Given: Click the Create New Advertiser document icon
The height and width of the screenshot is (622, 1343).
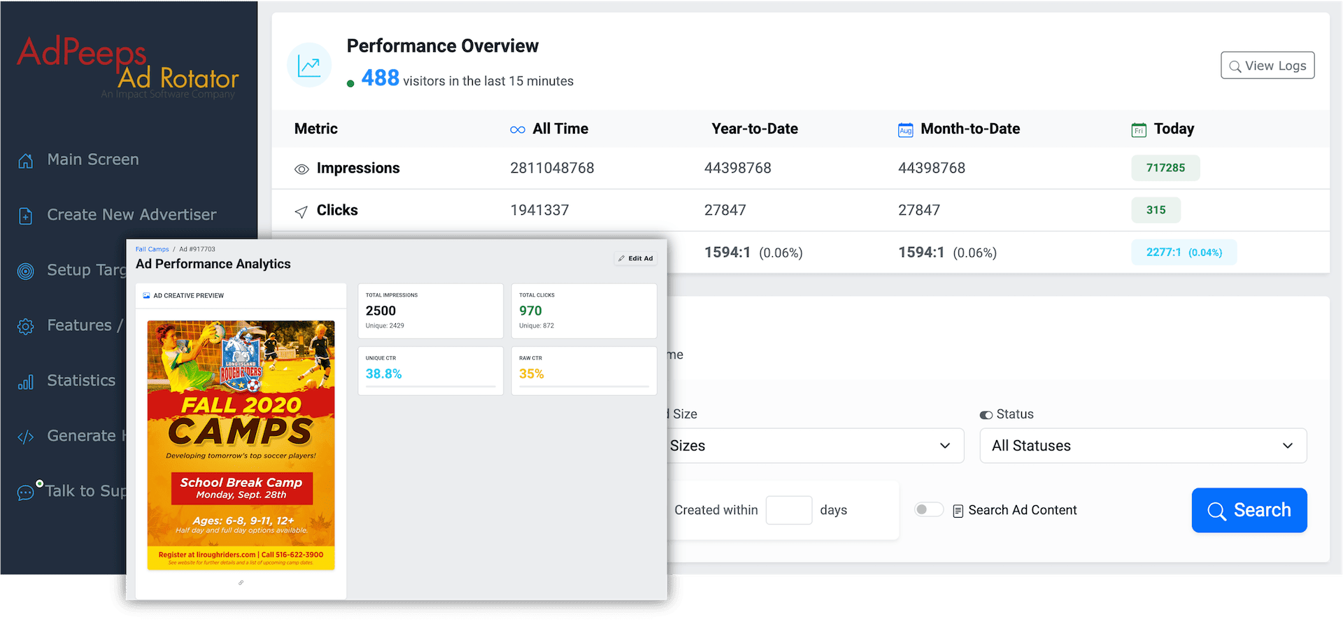Looking at the screenshot, I should pyautogui.click(x=26, y=216).
